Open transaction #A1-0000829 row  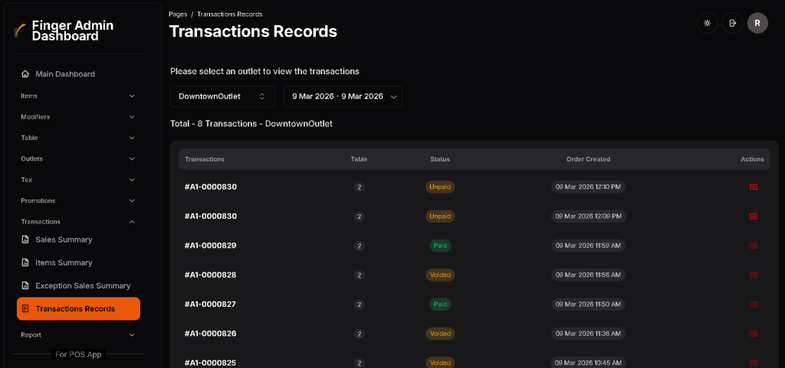point(211,246)
